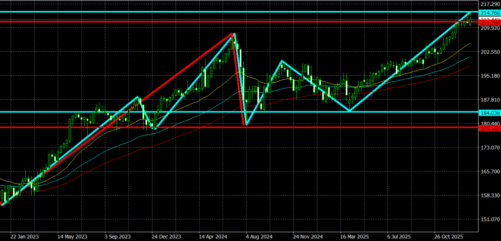
Task: Click the 22 Jan 2023 date label
Action: (24, 235)
